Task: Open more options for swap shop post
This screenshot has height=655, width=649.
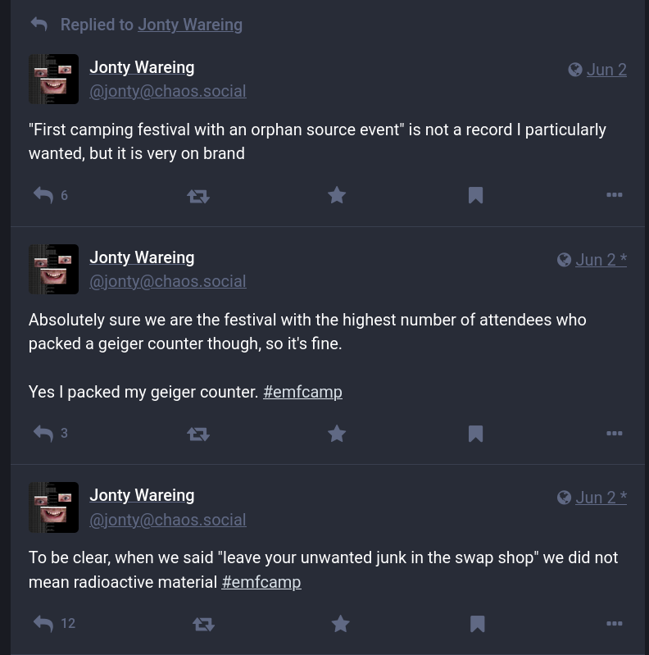Action: click(614, 623)
